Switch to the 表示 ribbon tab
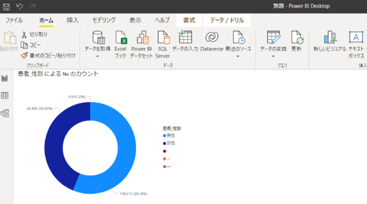The image size is (367, 204). (x=135, y=20)
